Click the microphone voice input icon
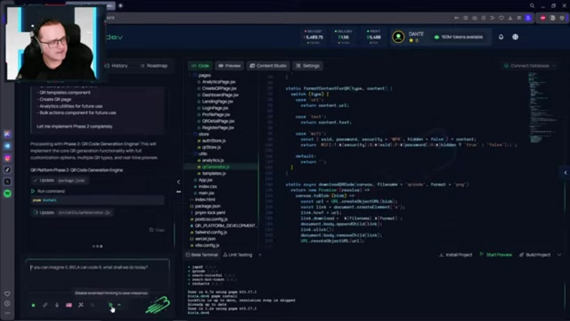Screen dimensions: 570x321 tap(57, 305)
